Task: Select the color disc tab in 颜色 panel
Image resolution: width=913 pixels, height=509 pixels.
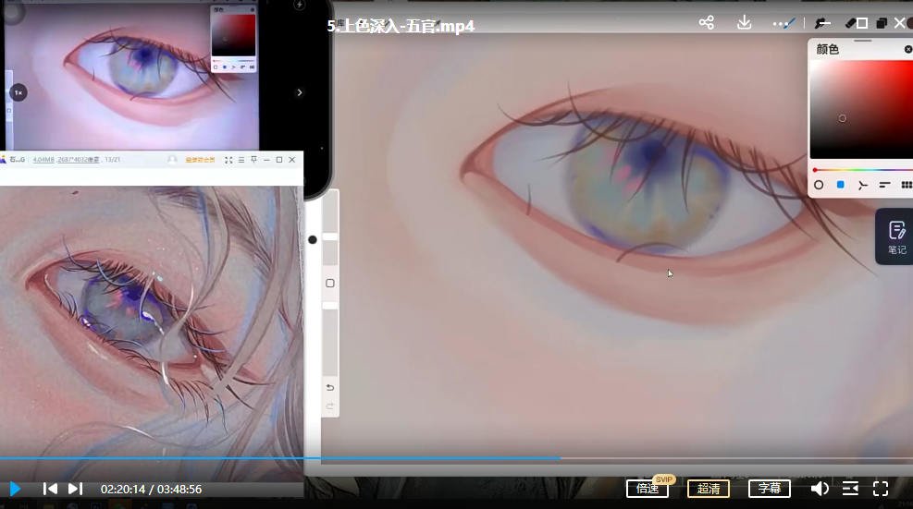Action: pyautogui.click(x=819, y=185)
